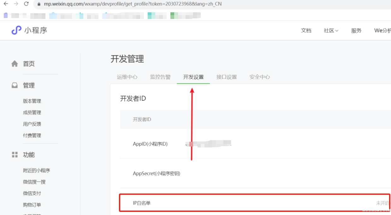The image size is (391, 215).
Task: Click the home icon beside 首页
Action: pyautogui.click(x=15, y=64)
